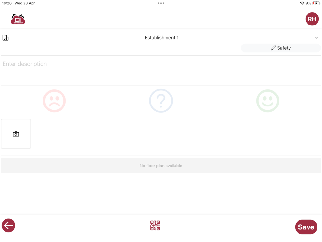Open the camera to add photo

tap(16, 134)
